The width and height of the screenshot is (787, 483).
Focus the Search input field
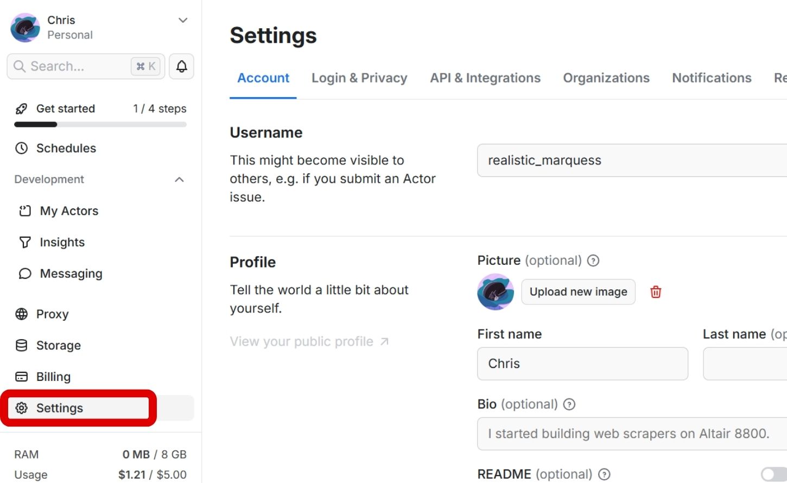[x=76, y=66]
